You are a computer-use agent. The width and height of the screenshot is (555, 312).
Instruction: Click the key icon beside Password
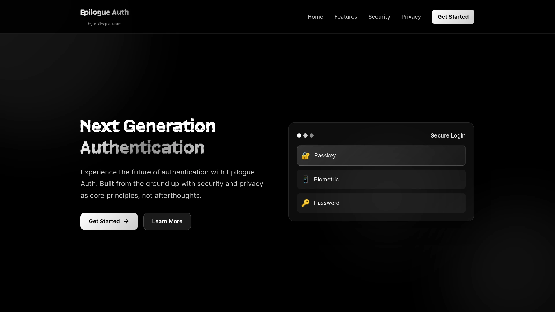[306, 203]
